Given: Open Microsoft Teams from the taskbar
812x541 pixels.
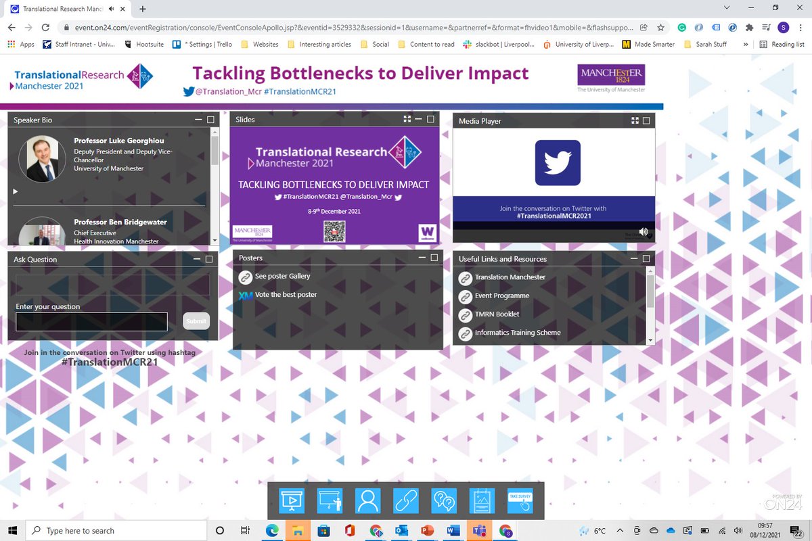Looking at the screenshot, I should tap(478, 530).
